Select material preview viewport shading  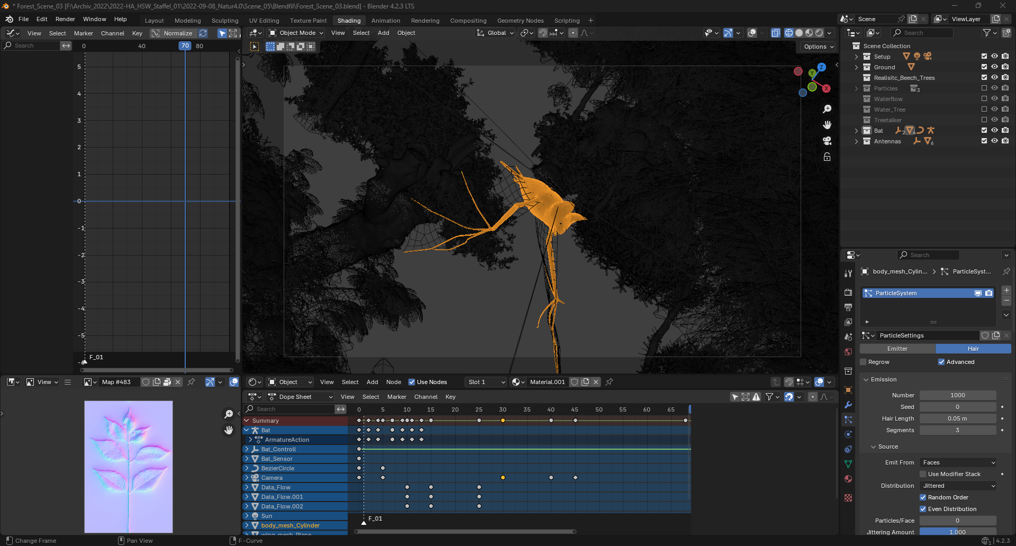pyautogui.click(x=809, y=33)
